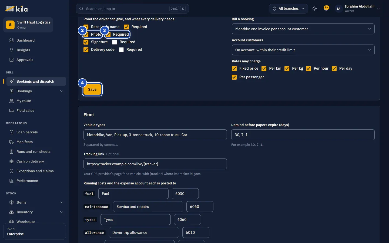Check Required next to Delivery code
The height and width of the screenshot is (243, 389).
(x=121, y=50)
